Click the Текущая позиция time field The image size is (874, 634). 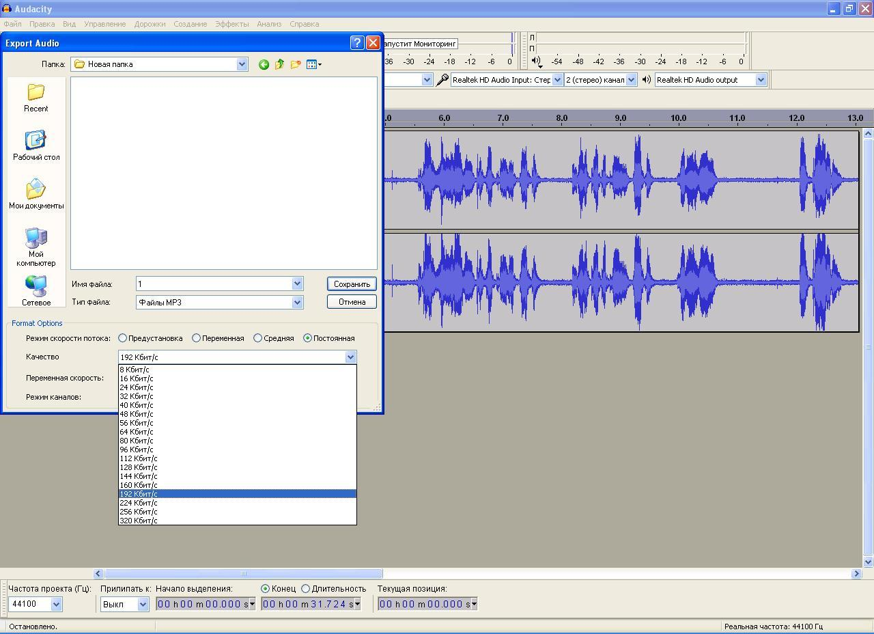427,604
